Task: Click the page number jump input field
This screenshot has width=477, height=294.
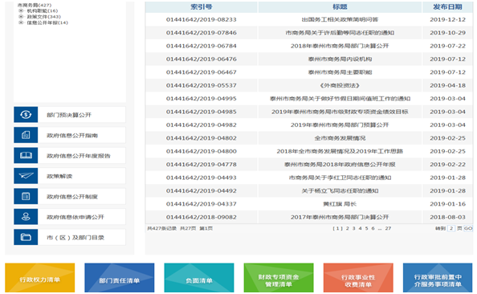Action: click(451, 228)
